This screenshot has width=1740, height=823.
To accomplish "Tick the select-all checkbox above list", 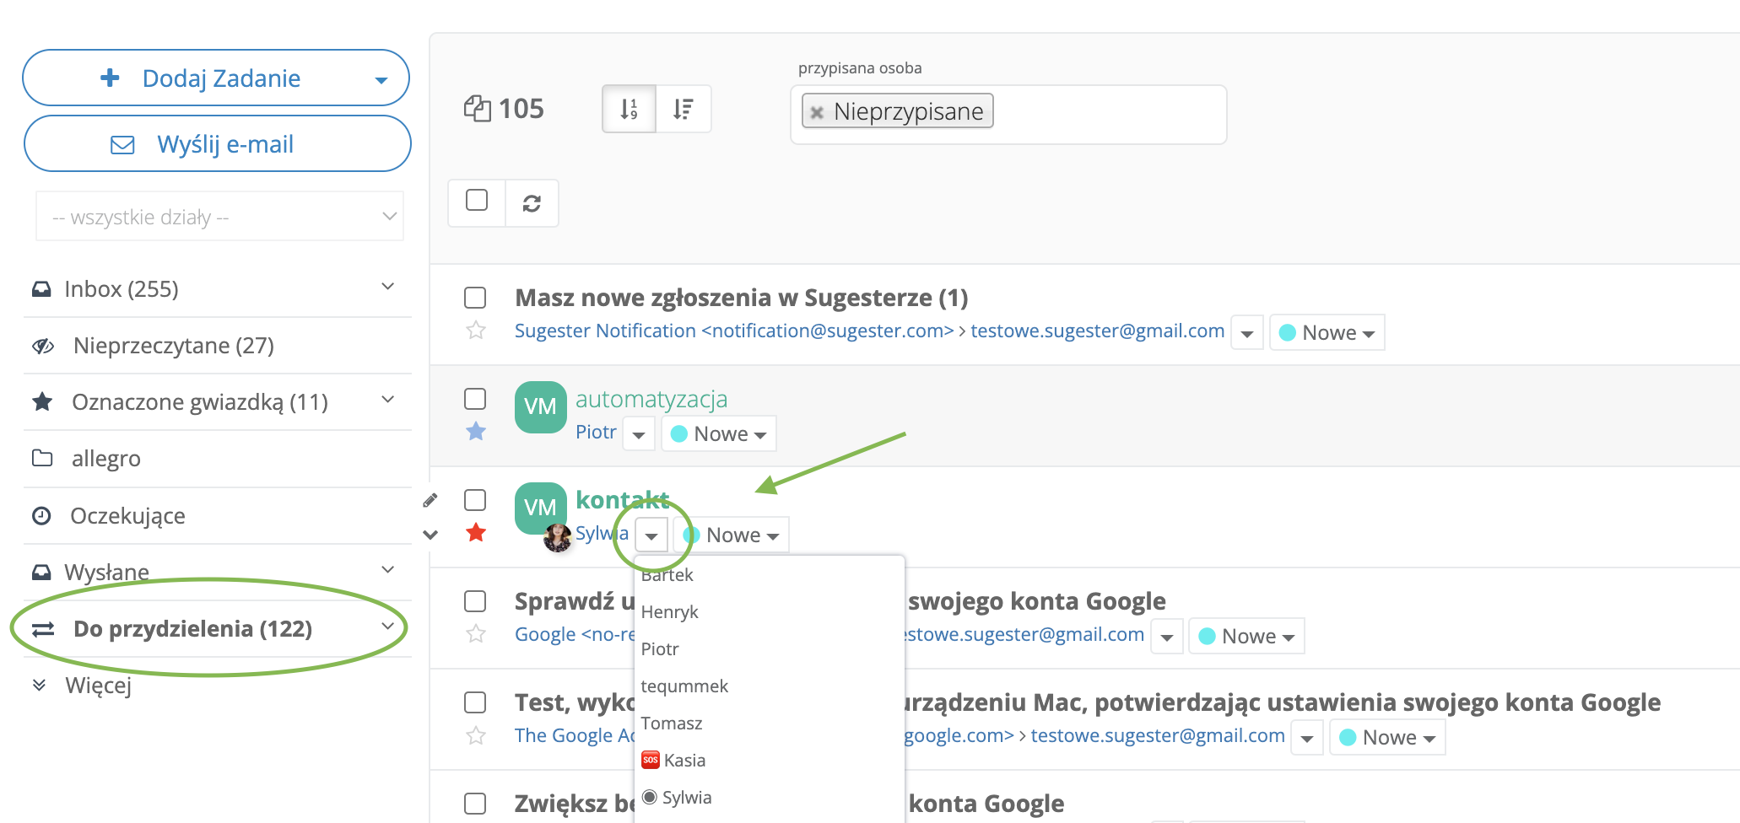I will (477, 201).
